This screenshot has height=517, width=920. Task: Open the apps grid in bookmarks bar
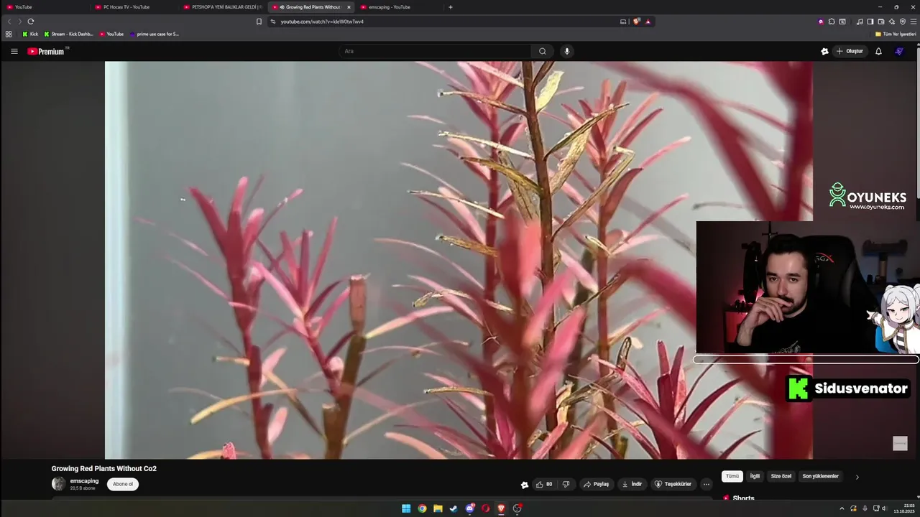pyautogui.click(x=9, y=34)
